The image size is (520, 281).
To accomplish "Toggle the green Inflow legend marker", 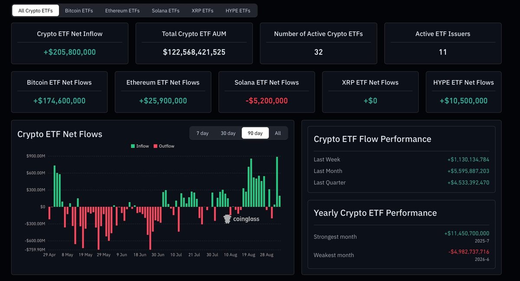I will pos(133,146).
